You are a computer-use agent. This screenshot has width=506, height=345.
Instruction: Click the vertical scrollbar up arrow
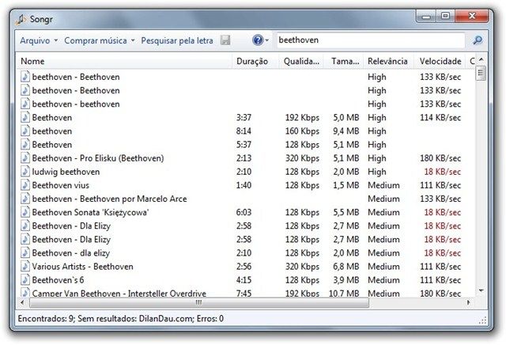click(481, 59)
